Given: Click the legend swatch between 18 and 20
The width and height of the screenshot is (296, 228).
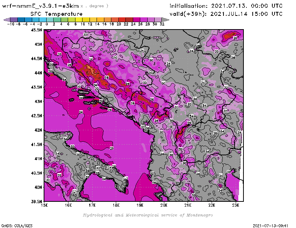Looking at the screenshot, I should 115,20.
